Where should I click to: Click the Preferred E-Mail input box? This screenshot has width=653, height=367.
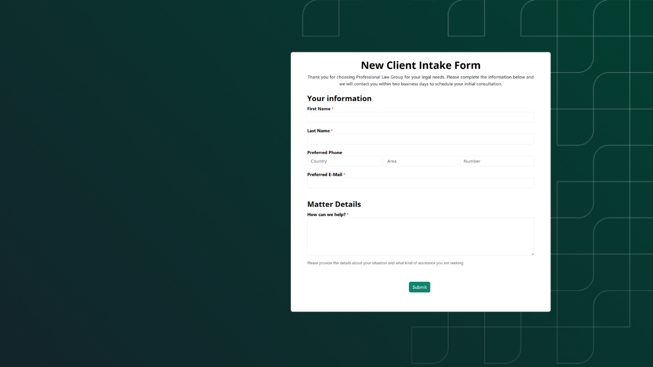pos(420,183)
